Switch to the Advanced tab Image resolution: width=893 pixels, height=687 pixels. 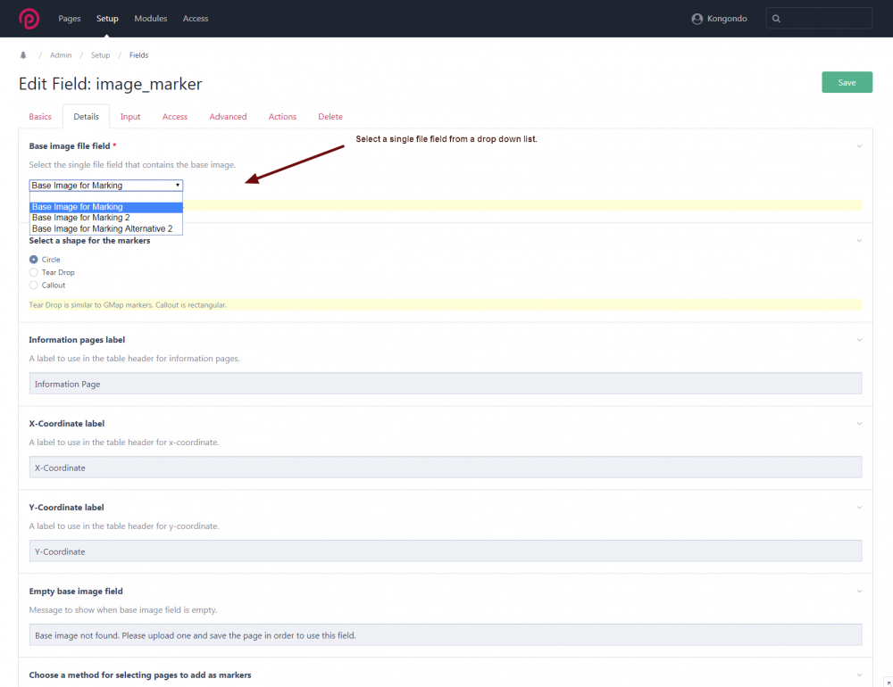(x=228, y=117)
